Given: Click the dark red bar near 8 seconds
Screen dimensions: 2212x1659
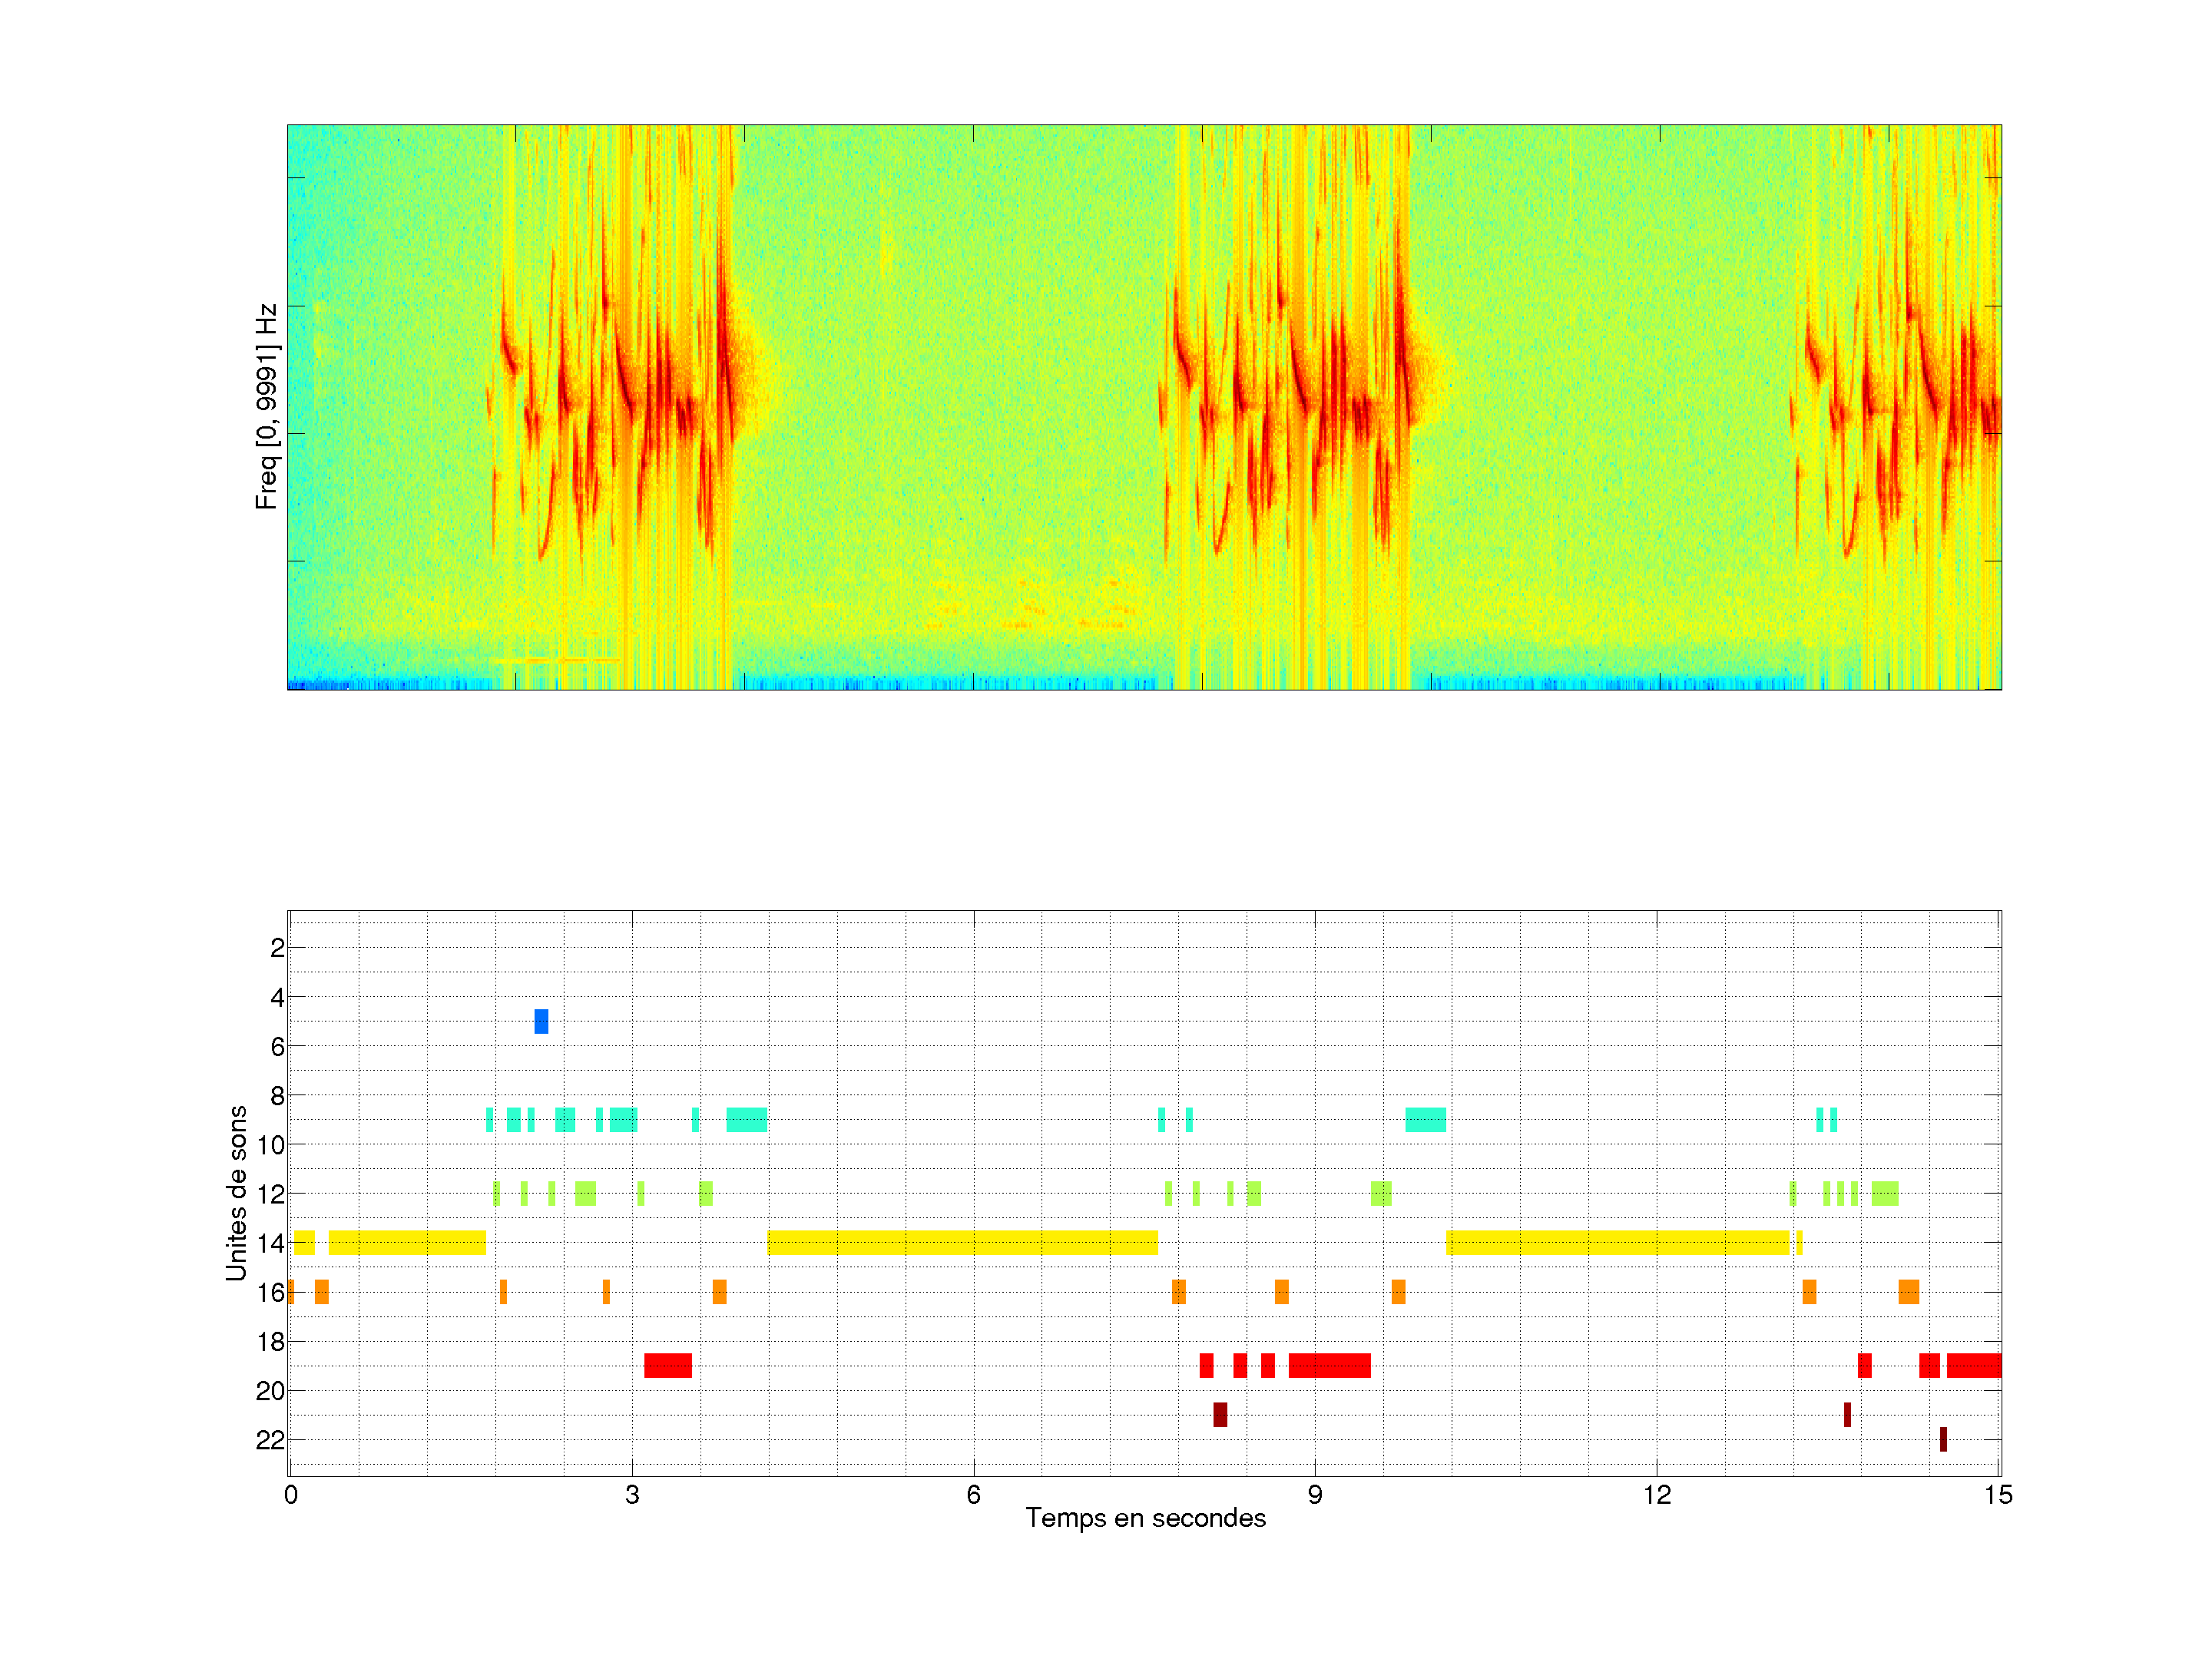Looking at the screenshot, I should [1220, 1414].
